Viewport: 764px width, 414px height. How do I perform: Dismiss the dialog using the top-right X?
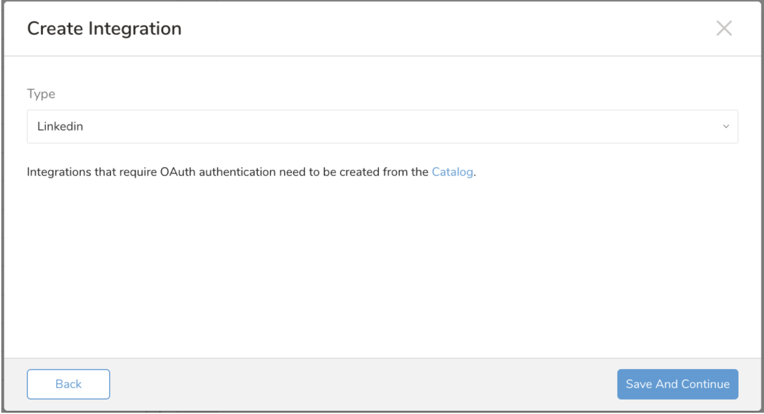[724, 28]
